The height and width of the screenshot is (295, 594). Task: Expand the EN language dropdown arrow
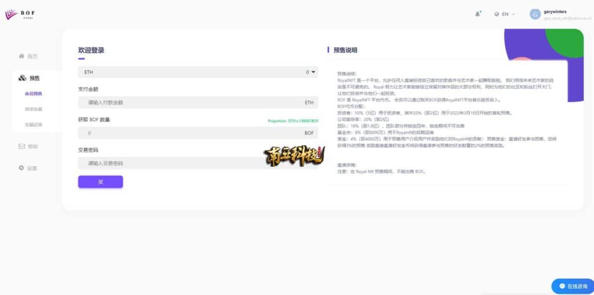pos(513,14)
